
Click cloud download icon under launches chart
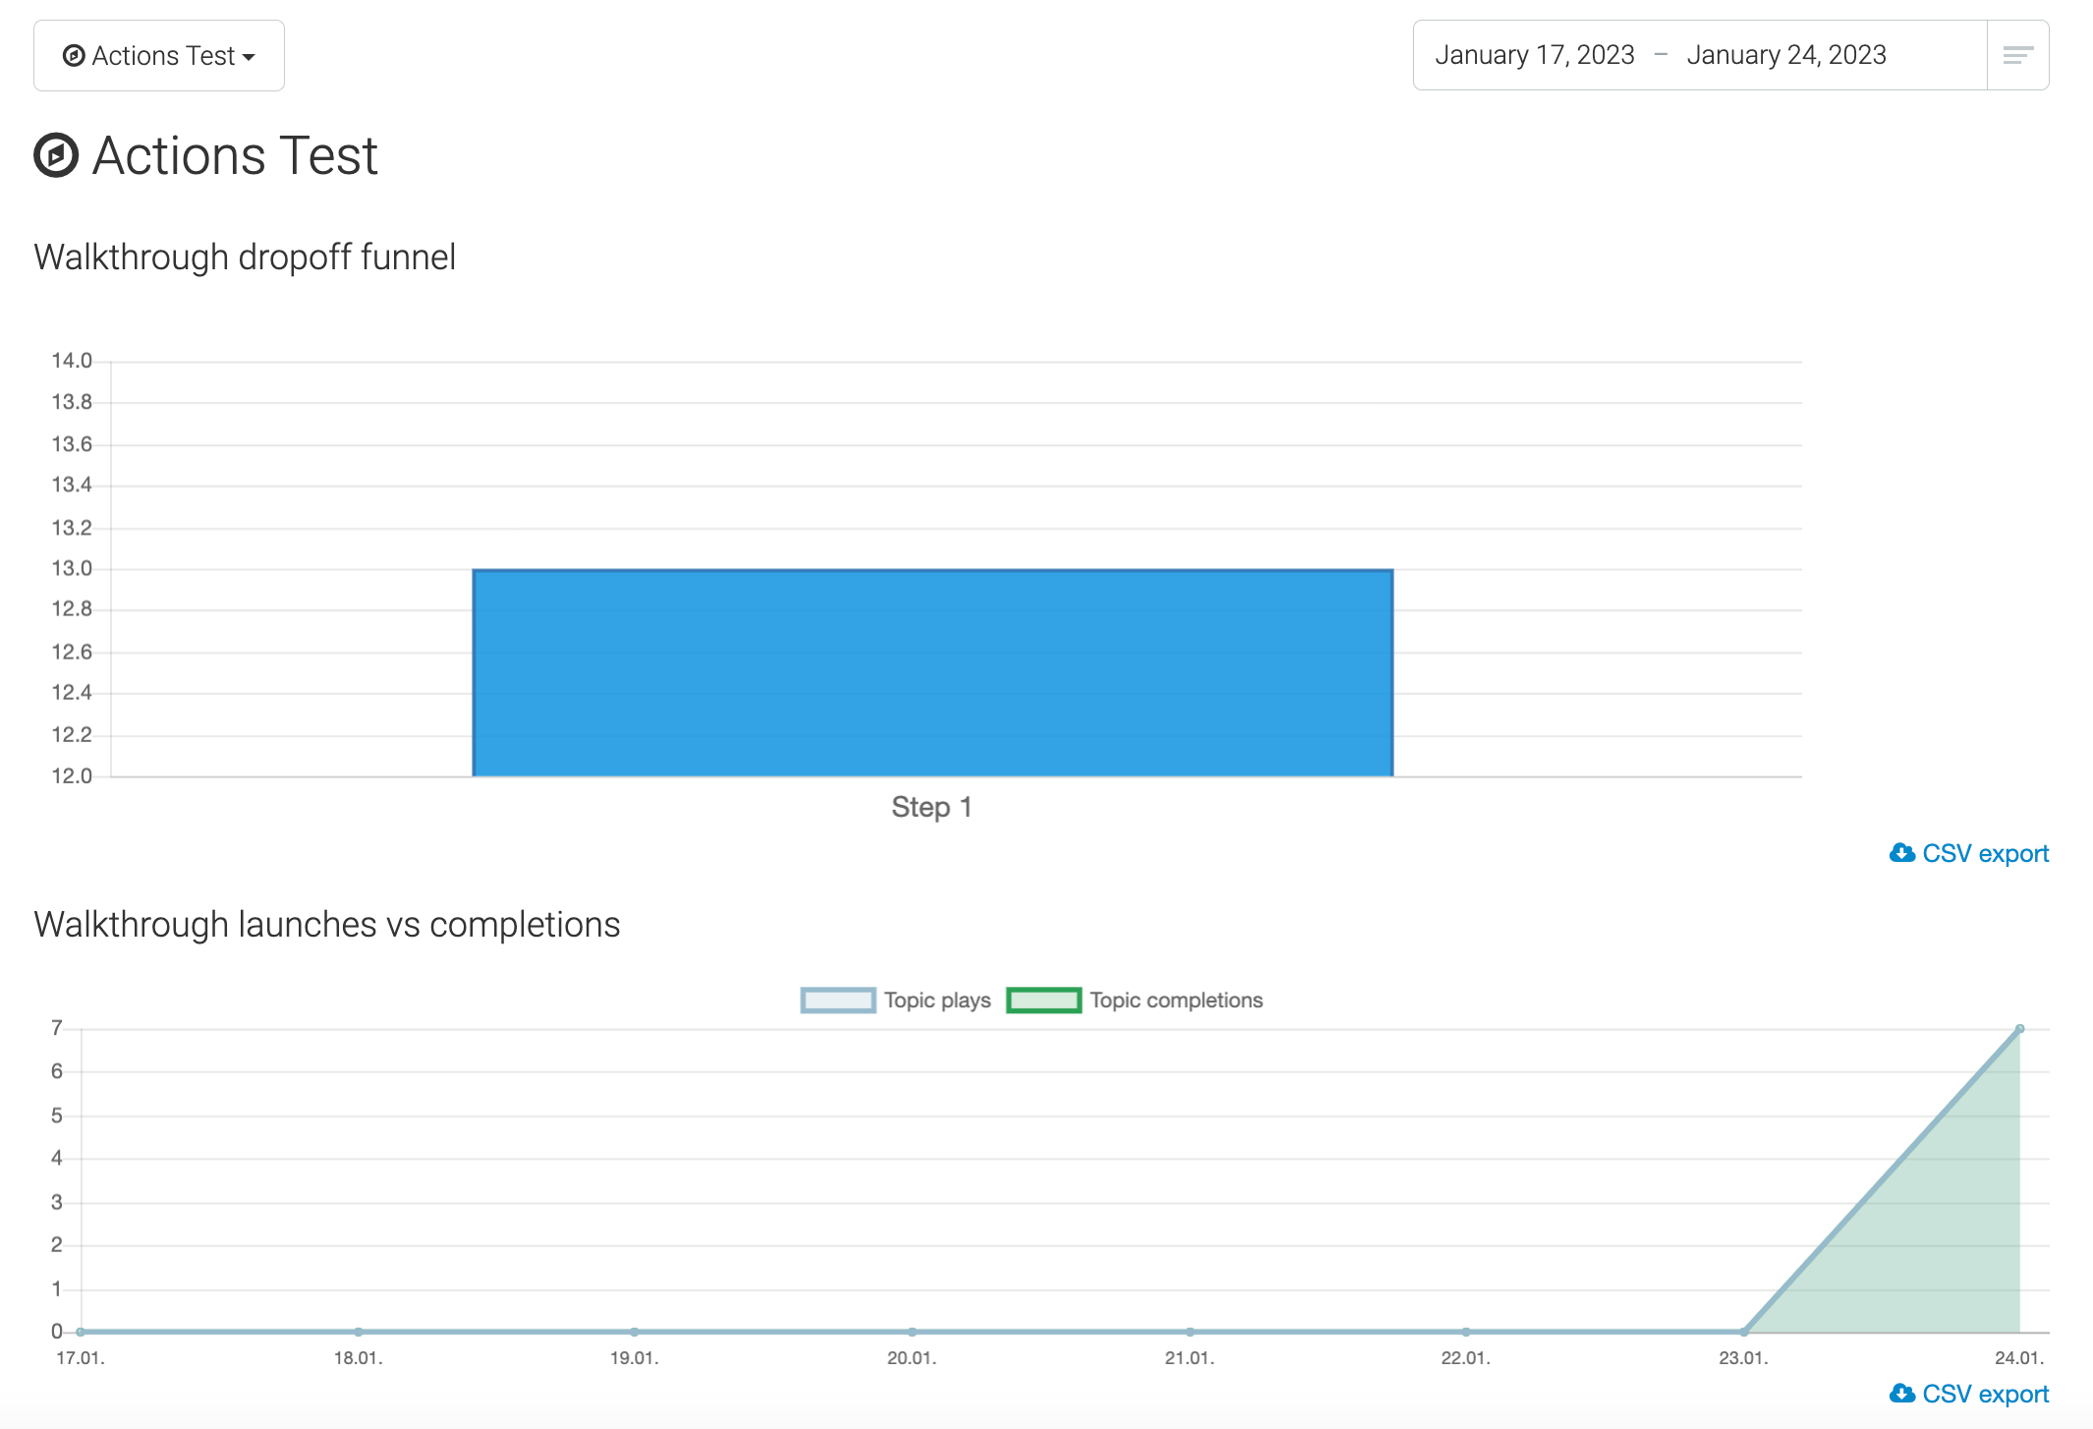click(x=1901, y=1394)
